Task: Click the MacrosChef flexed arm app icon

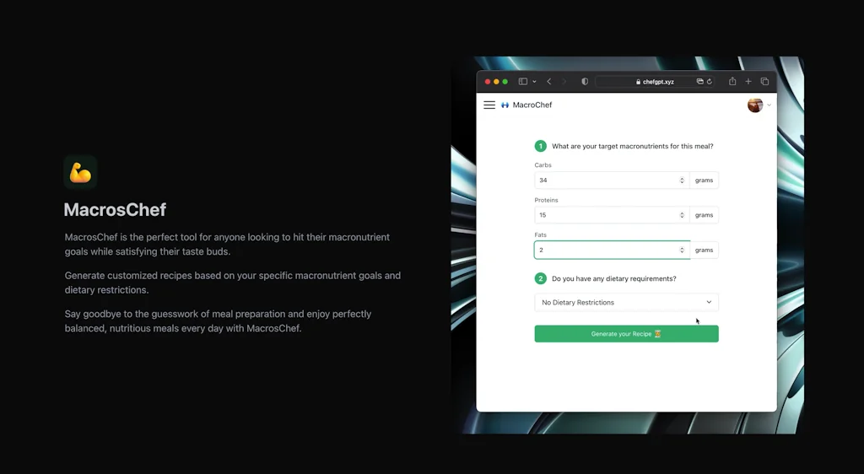Action: click(80, 172)
